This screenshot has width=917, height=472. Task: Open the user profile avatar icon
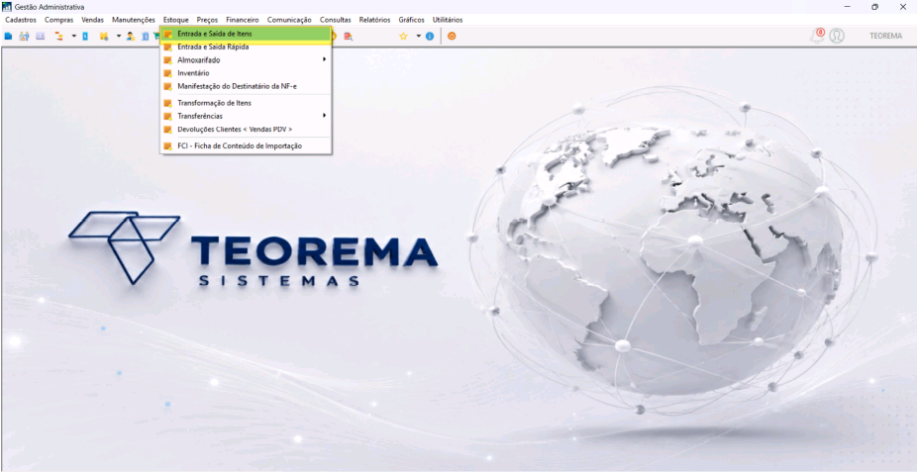(837, 36)
